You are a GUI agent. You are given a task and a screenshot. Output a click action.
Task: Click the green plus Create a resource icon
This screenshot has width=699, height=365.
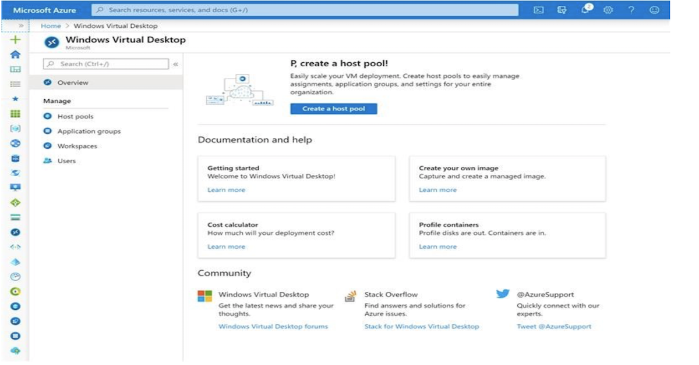[16, 40]
